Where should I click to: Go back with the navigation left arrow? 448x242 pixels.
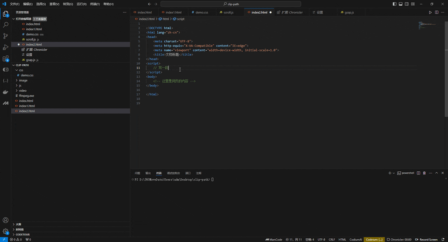[149, 4]
